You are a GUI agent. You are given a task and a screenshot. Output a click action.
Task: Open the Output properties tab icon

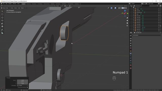pyautogui.click(x=131, y=41)
